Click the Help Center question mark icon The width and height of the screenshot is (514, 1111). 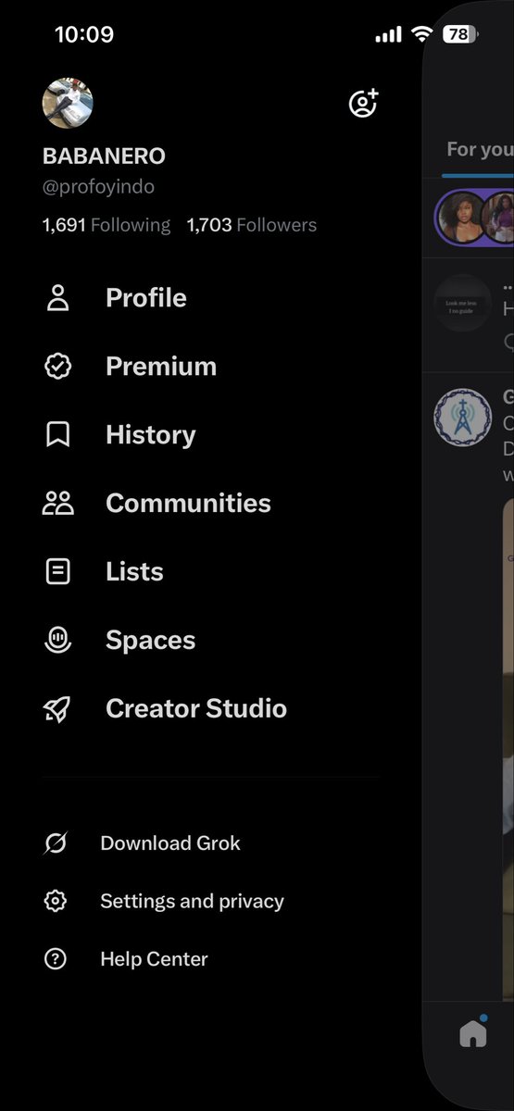point(56,959)
